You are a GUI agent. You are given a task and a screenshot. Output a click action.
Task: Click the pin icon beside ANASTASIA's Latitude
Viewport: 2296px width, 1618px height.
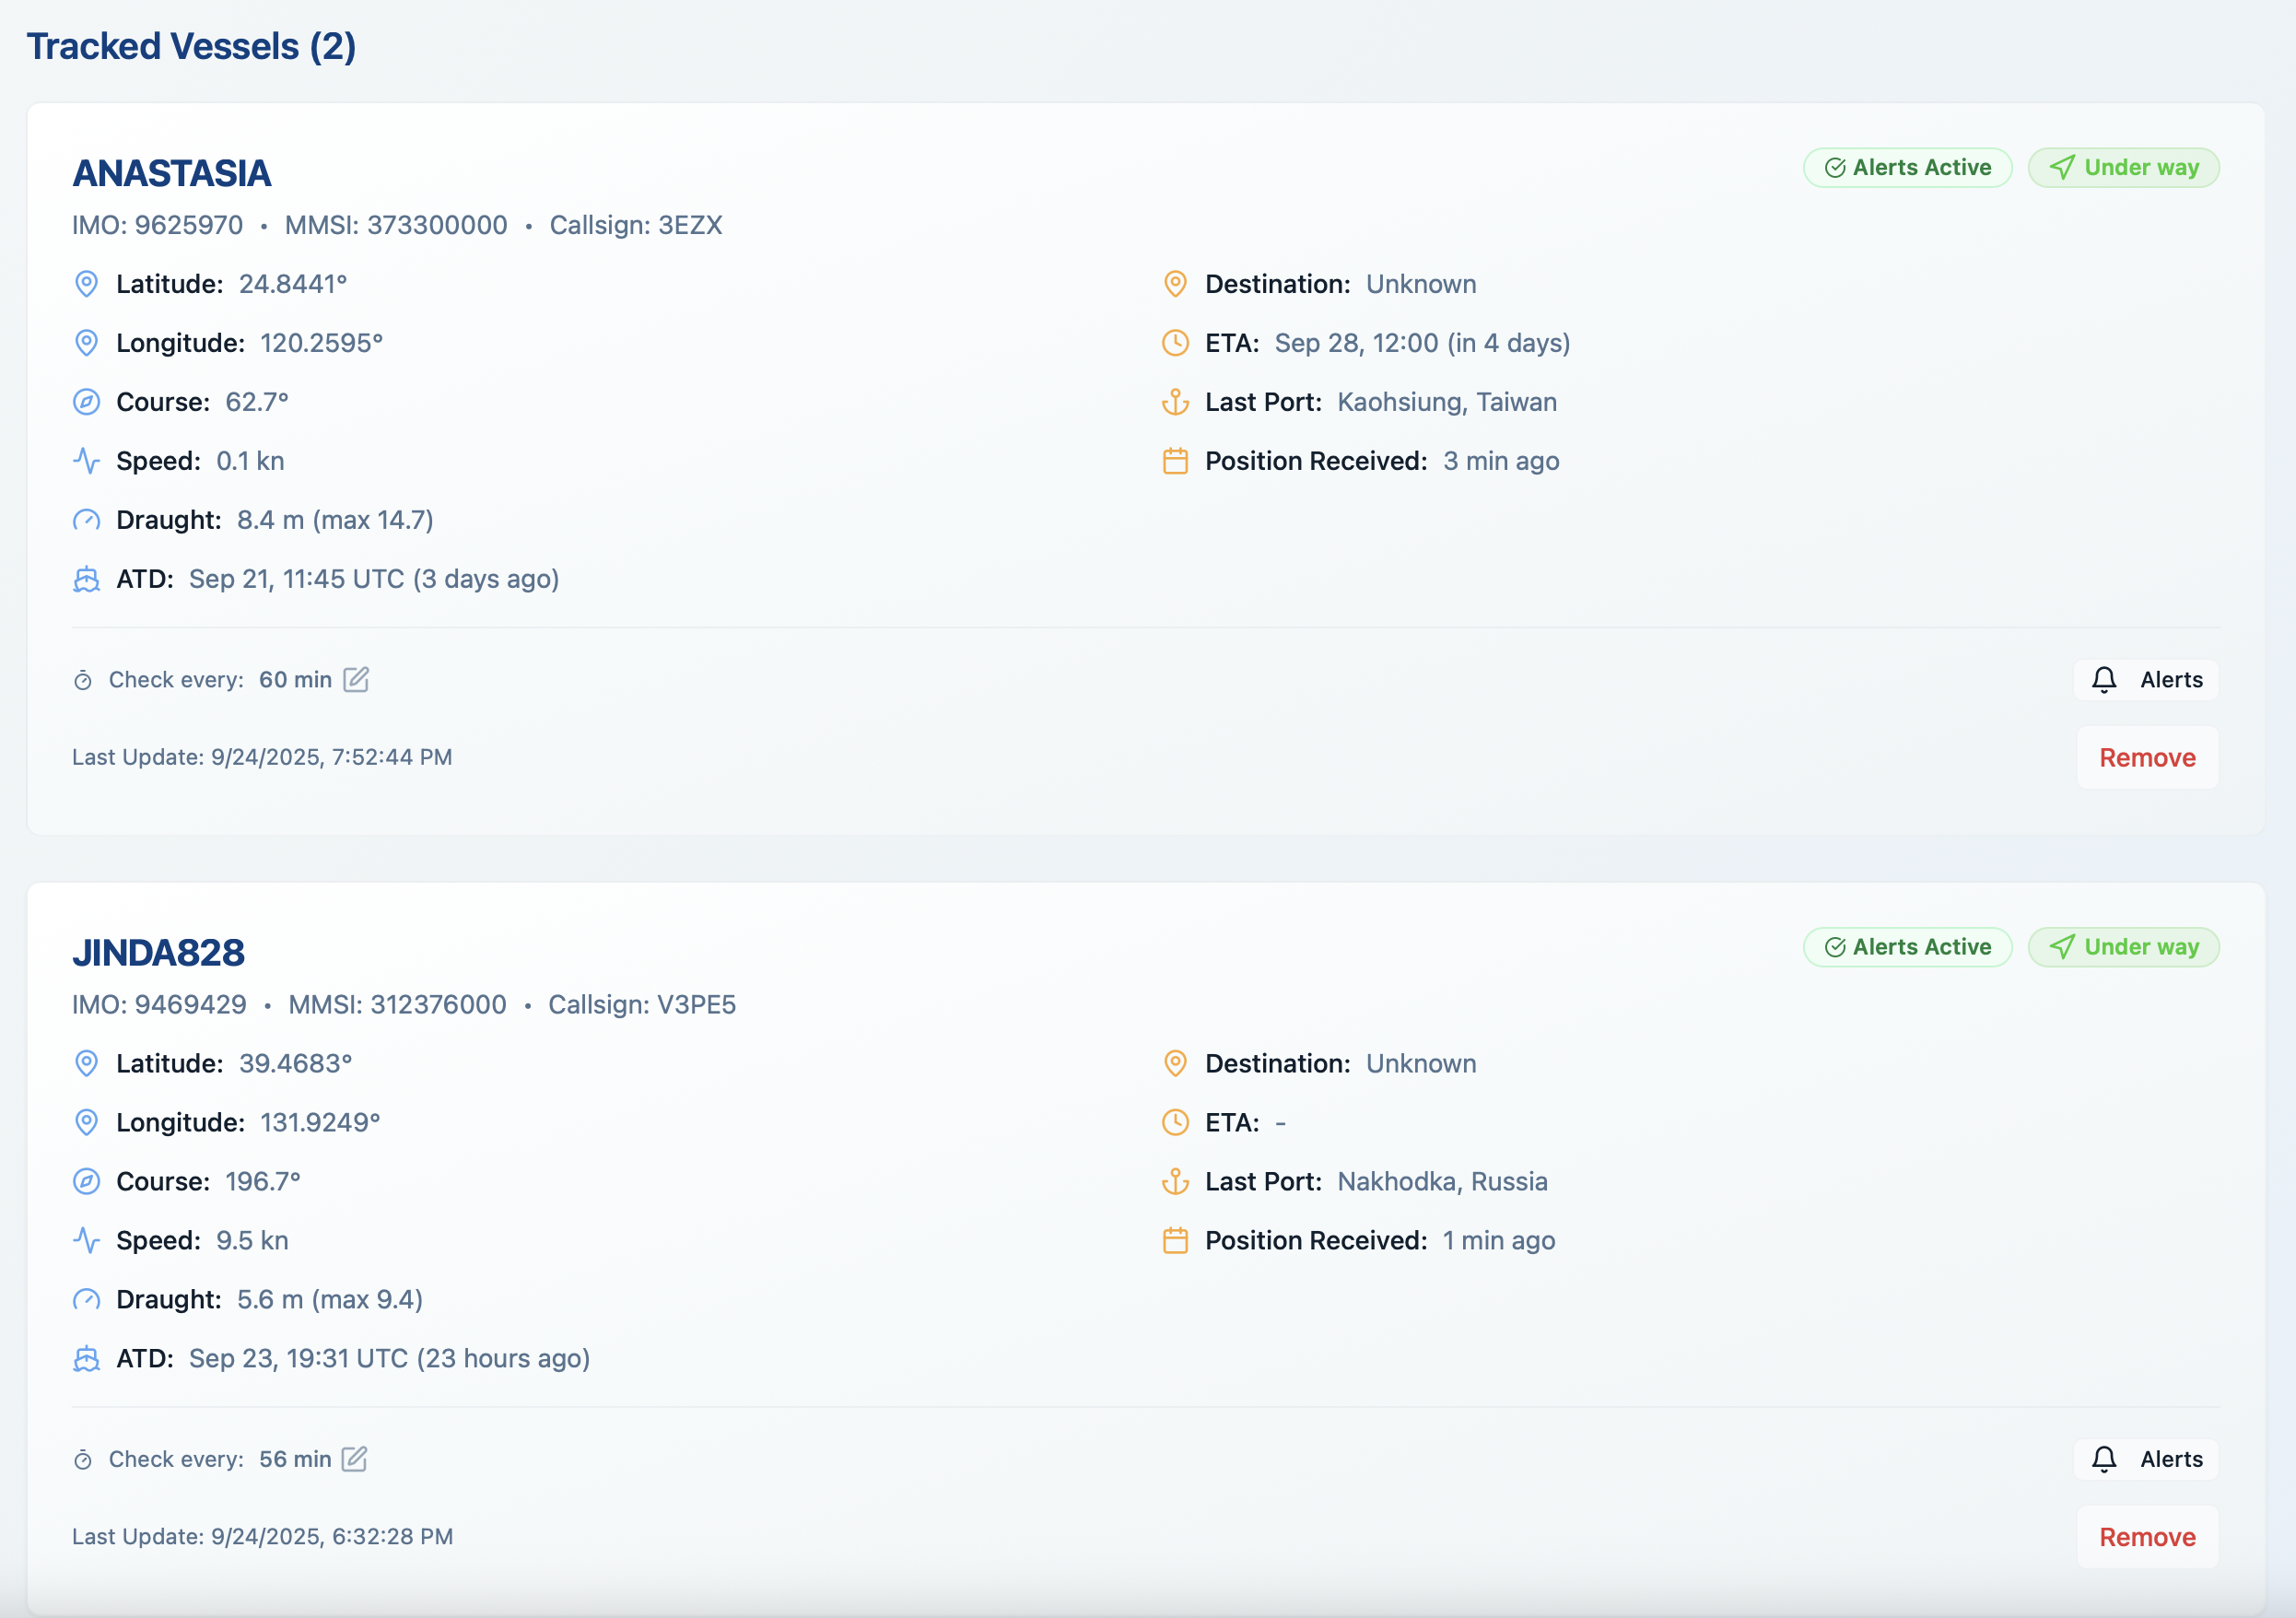[87, 284]
